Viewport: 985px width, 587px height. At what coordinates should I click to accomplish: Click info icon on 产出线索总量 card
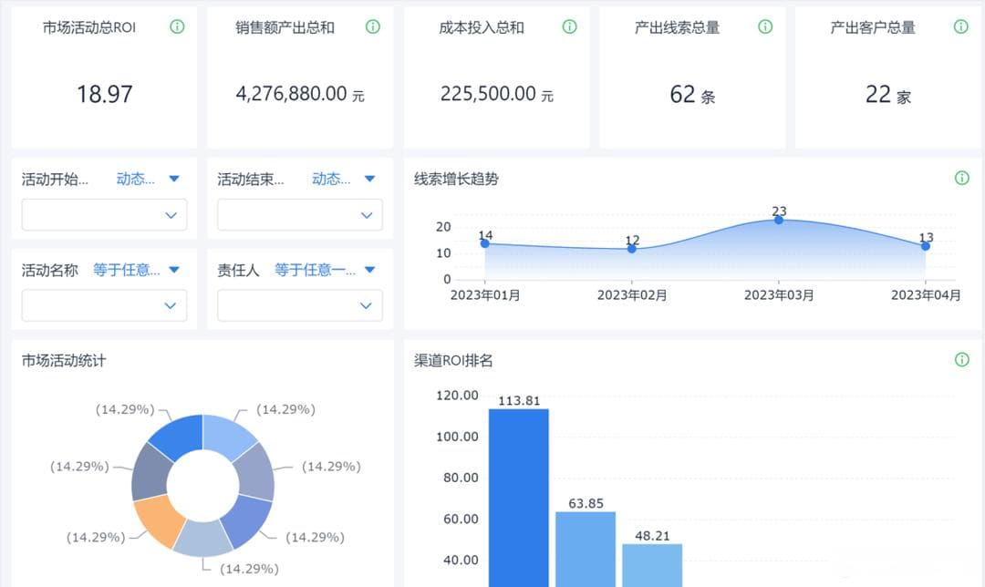click(x=765, y=26)
